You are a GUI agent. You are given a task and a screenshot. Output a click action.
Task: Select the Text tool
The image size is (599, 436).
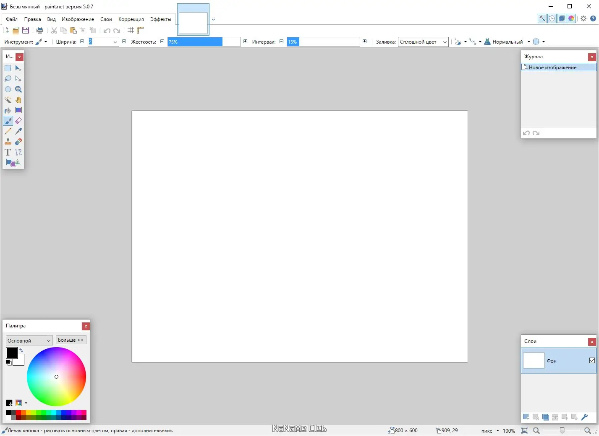tap(8, 152)
